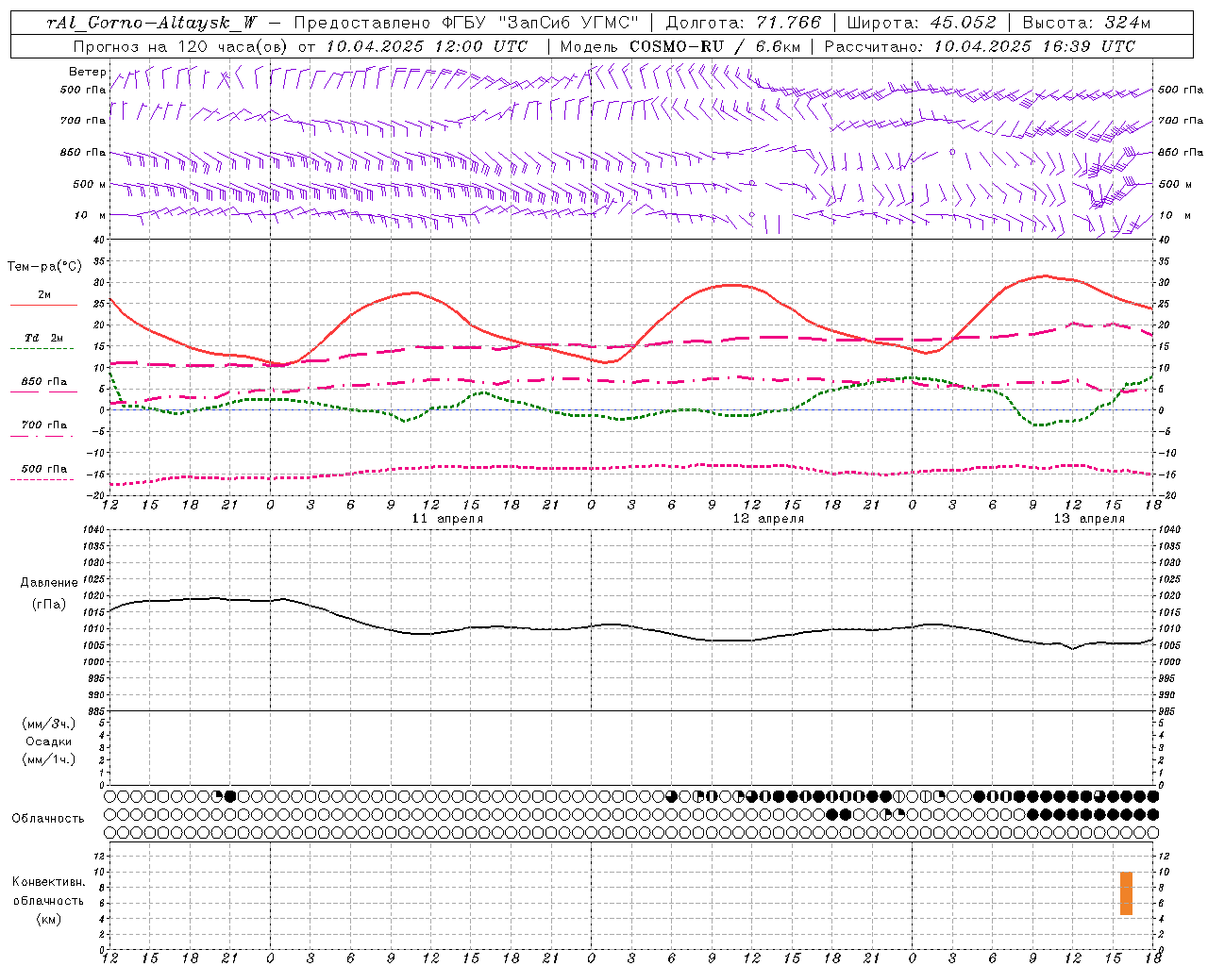Select the longitude value Долгота: 71.766

(744, 23)
